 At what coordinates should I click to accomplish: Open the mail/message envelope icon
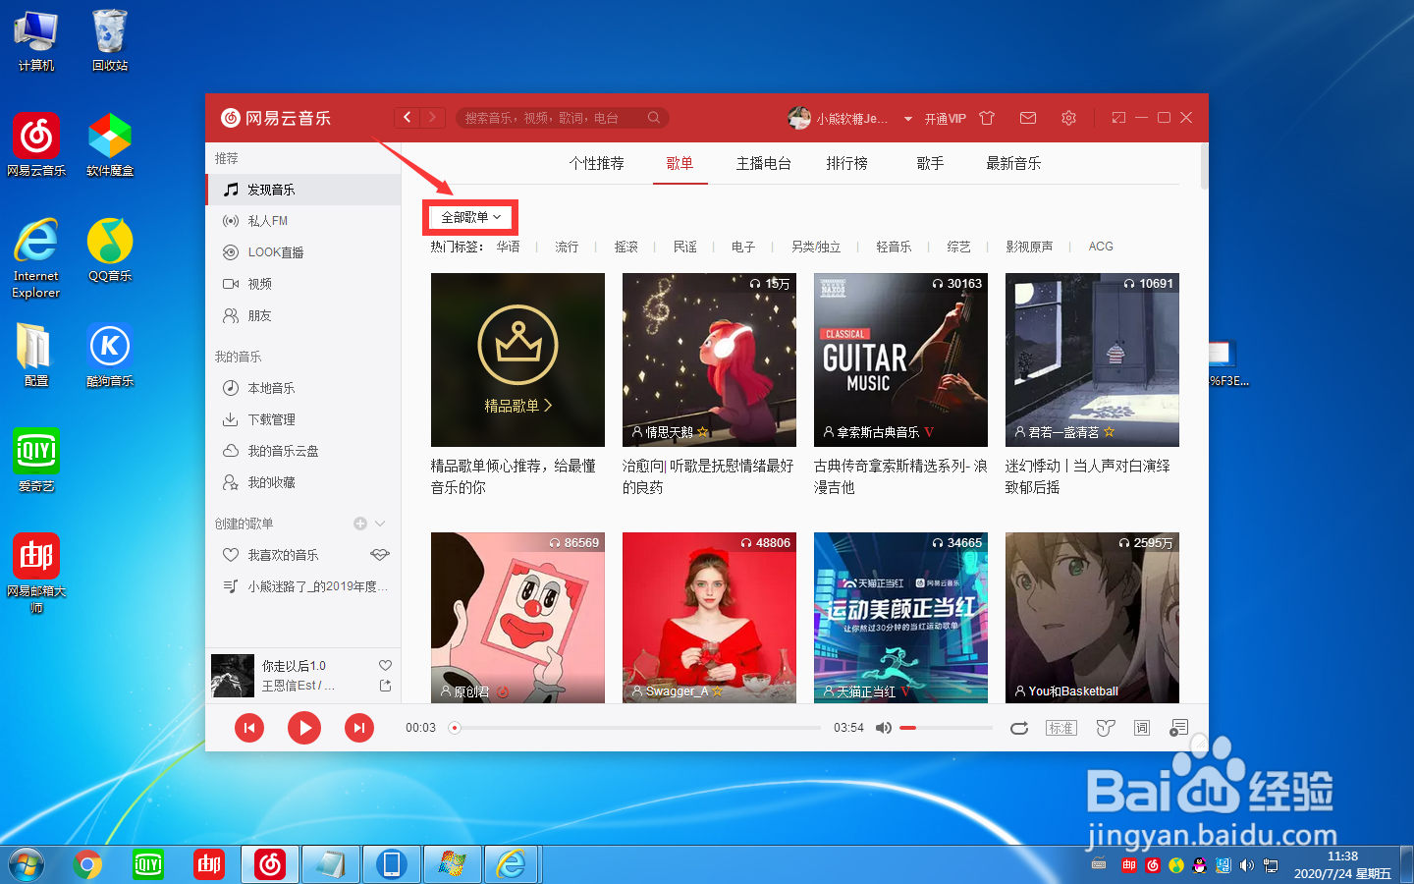[1027, 117]
